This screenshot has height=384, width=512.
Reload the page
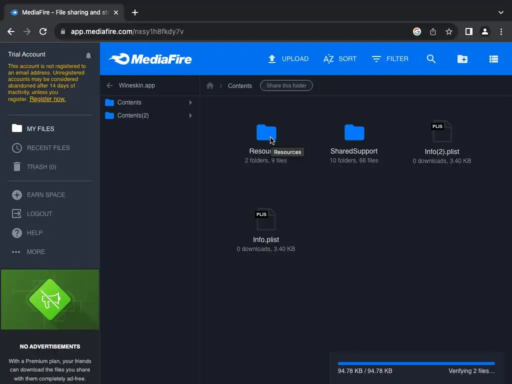click(x=43, y=31)
